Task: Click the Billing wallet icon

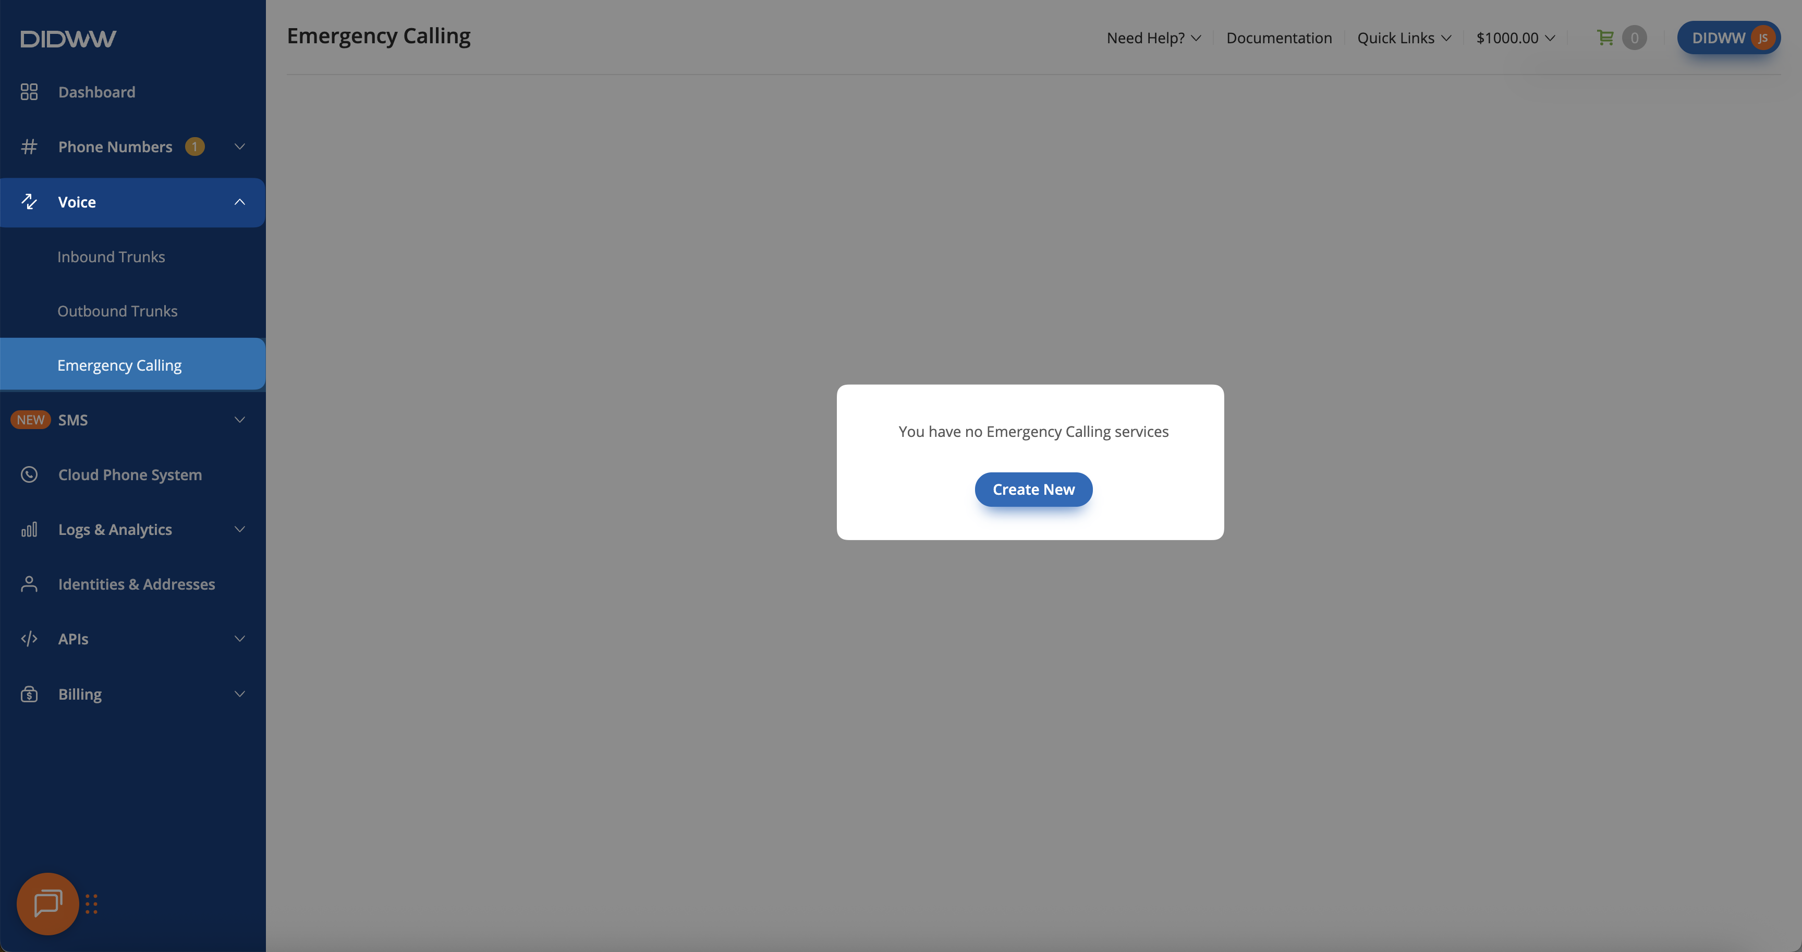Action: pos(29,694)
